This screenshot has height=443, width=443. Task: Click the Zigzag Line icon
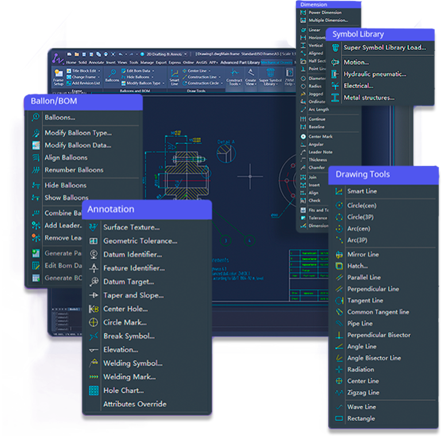pyautogui.click(x=339, y=393)
